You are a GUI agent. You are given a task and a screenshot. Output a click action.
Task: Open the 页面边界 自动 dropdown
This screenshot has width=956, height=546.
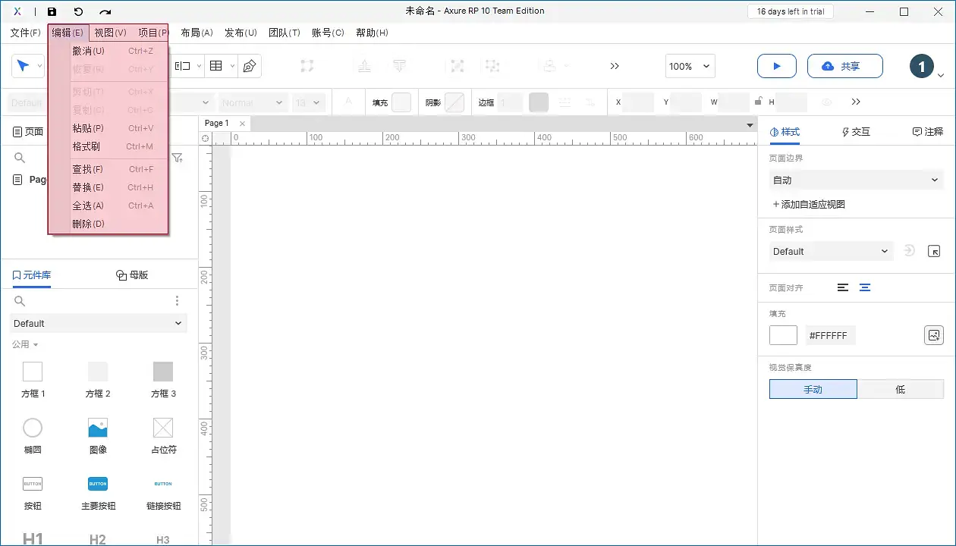click(856, 180)
